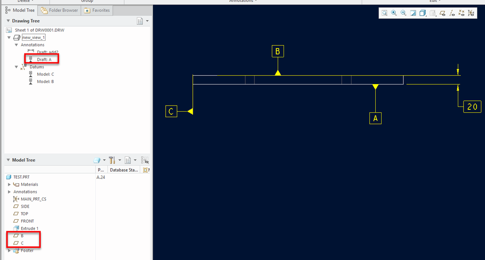Collapse the new_view_1 tree node
The width and height of the screenshot is (485, 260).
pyautogui.click(x=9, y=37)
